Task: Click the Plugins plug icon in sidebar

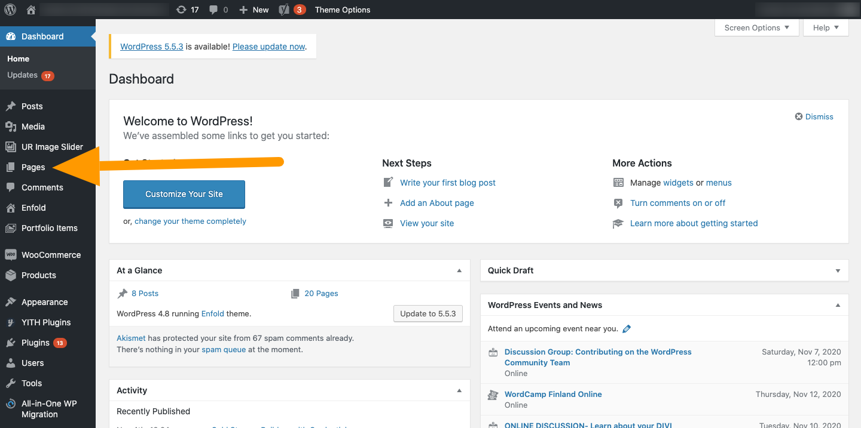Action: click(11, 343)
